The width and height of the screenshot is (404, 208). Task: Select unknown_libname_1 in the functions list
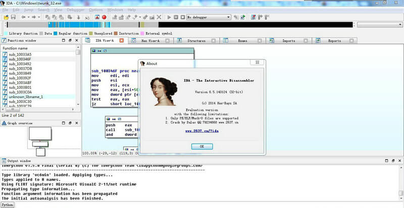pyautogui.click(x=25, y=97)
